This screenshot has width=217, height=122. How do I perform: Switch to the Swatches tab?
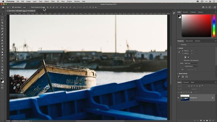point(185,12)
